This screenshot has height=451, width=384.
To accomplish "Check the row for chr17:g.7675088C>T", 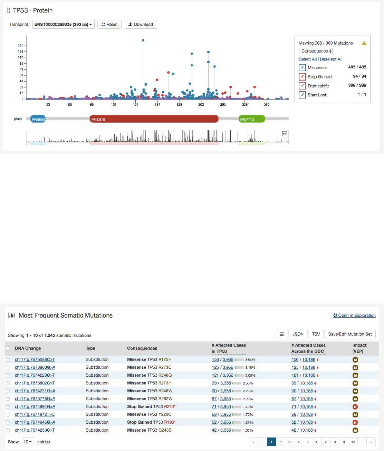I will [x=8, y=360].
